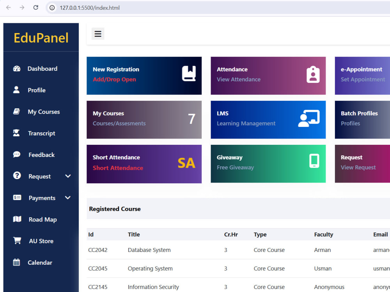Viewport: 390px width, 292px height.
Task: Open the Batch Profiles card title
Action: point(359,113)
